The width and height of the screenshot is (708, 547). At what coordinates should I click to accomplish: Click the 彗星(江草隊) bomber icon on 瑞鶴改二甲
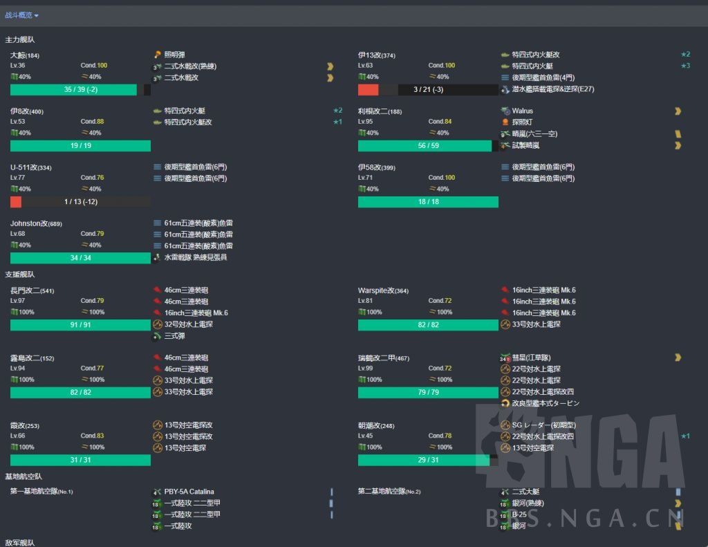pyautogui.click(x=507, y=358)
